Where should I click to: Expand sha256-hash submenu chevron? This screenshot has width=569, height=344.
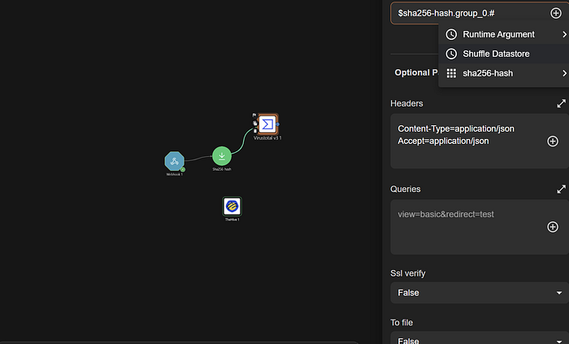[x=564, y=73]
